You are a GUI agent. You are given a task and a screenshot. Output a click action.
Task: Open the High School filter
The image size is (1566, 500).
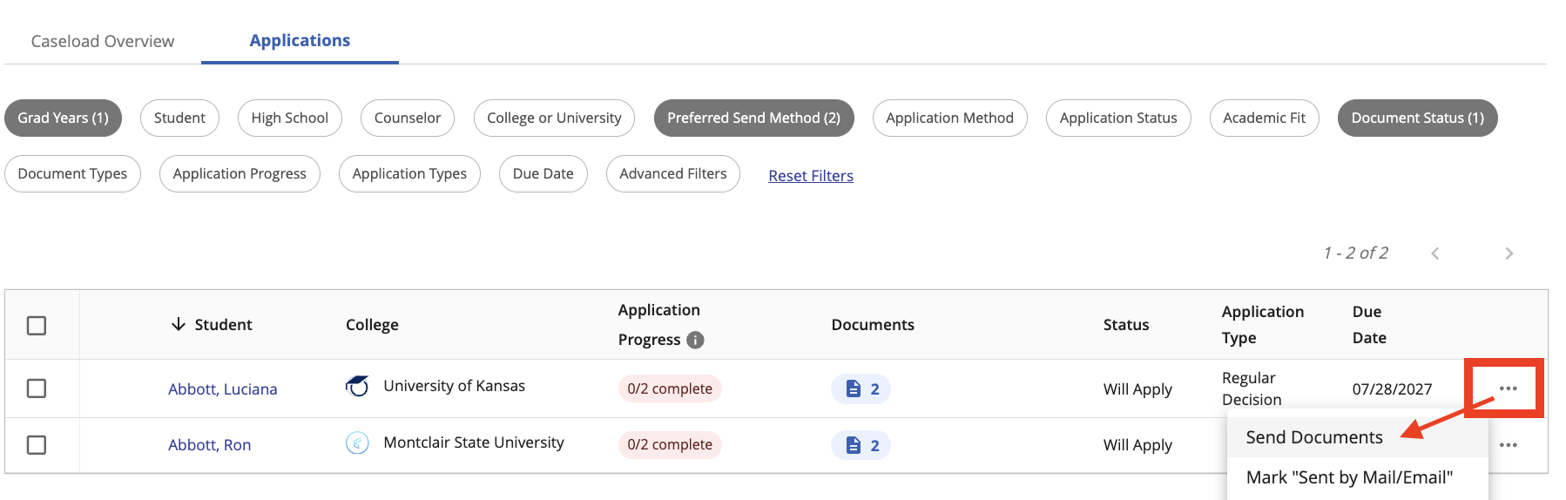[x=290, y=118]
